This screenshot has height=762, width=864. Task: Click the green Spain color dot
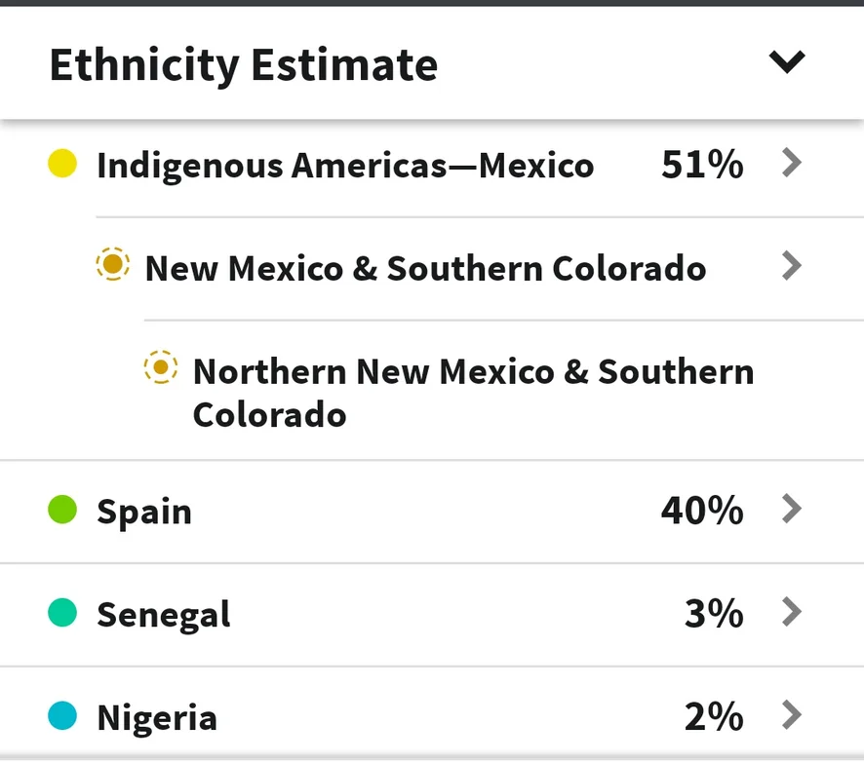[62, 510]
